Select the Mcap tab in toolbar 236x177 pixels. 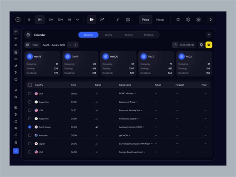(160, 20)
